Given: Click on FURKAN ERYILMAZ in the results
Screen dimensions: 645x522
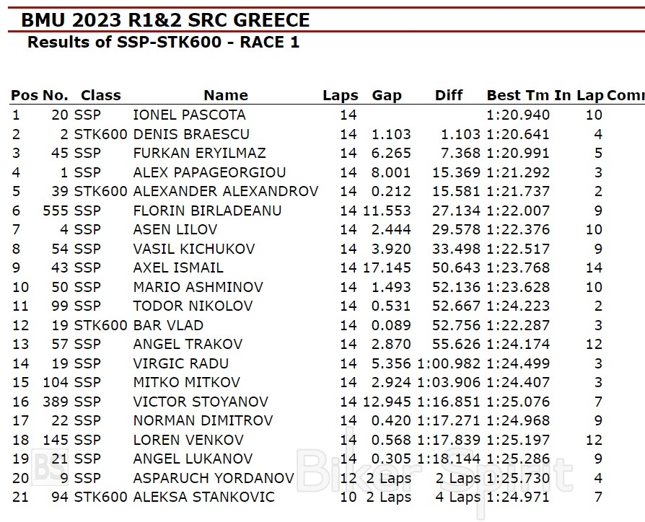Looking at the screenshot, I should (199, 153).
